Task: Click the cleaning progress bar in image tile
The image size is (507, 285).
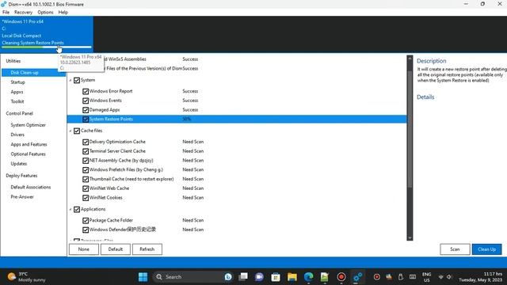Action: [47, 47]
